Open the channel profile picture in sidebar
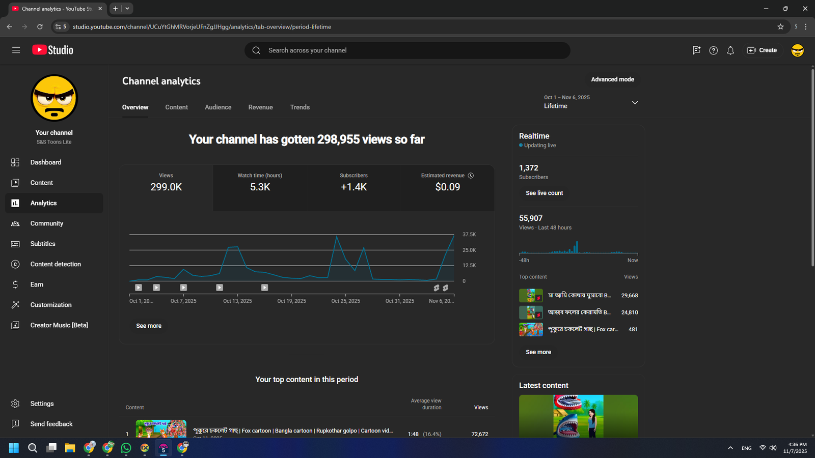The width and height of the screenshot is (815, 458). [x=54, y=98]
